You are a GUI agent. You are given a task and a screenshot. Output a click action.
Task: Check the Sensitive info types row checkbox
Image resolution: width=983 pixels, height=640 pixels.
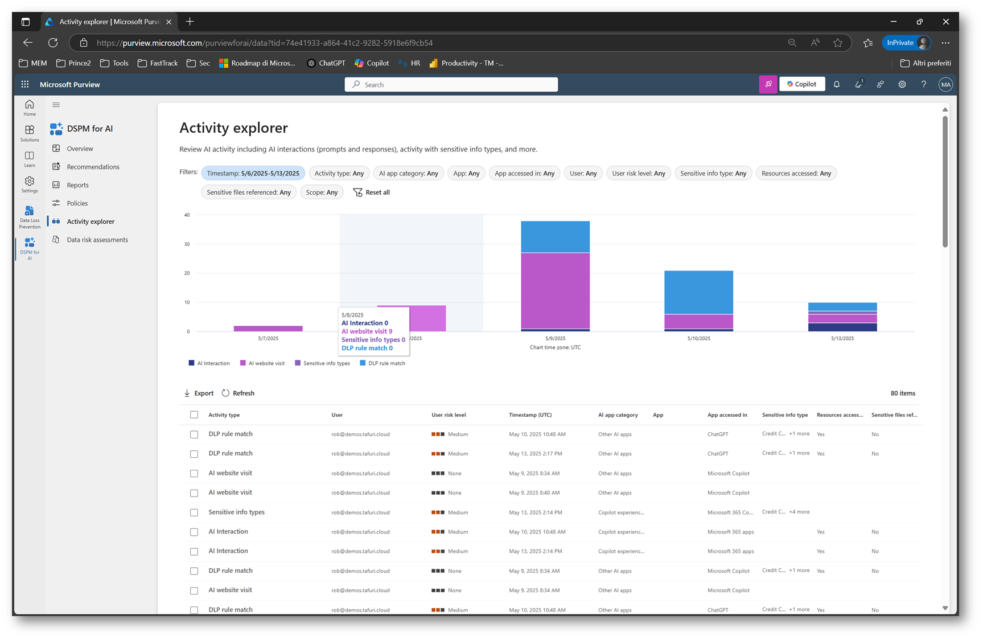pyautogui.click(x=194, y=512)
